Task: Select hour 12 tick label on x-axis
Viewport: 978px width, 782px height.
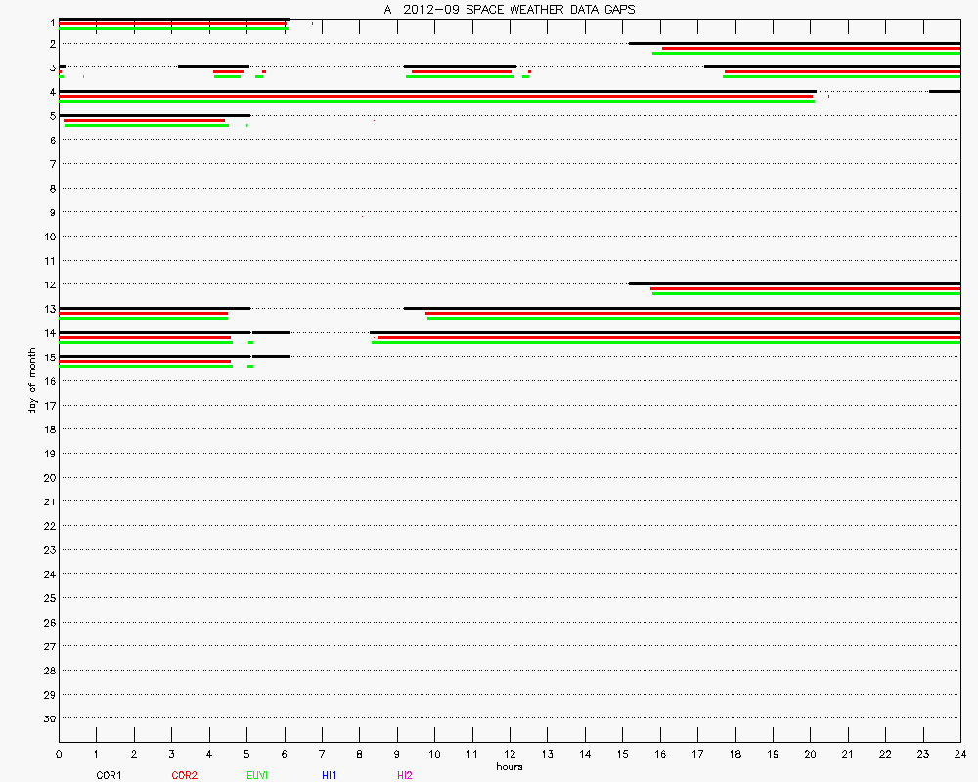Action: (x=510, y=754)
